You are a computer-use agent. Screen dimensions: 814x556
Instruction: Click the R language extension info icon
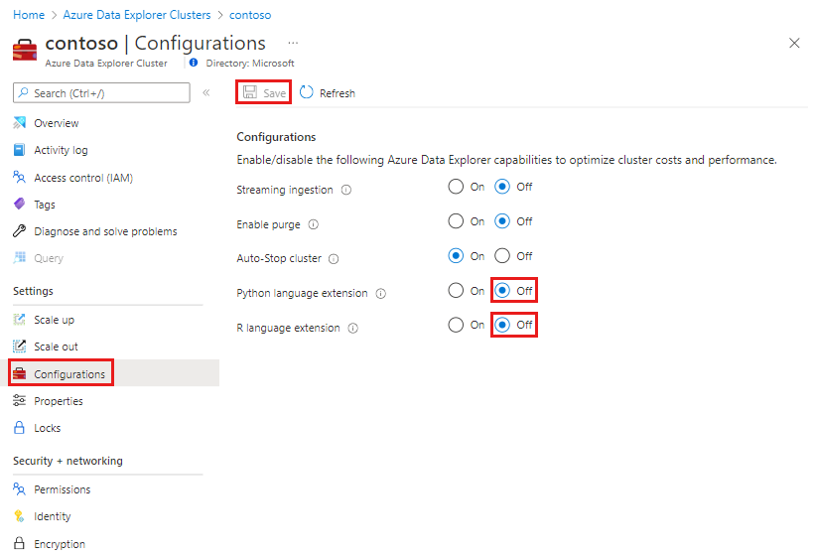[353, 329]
